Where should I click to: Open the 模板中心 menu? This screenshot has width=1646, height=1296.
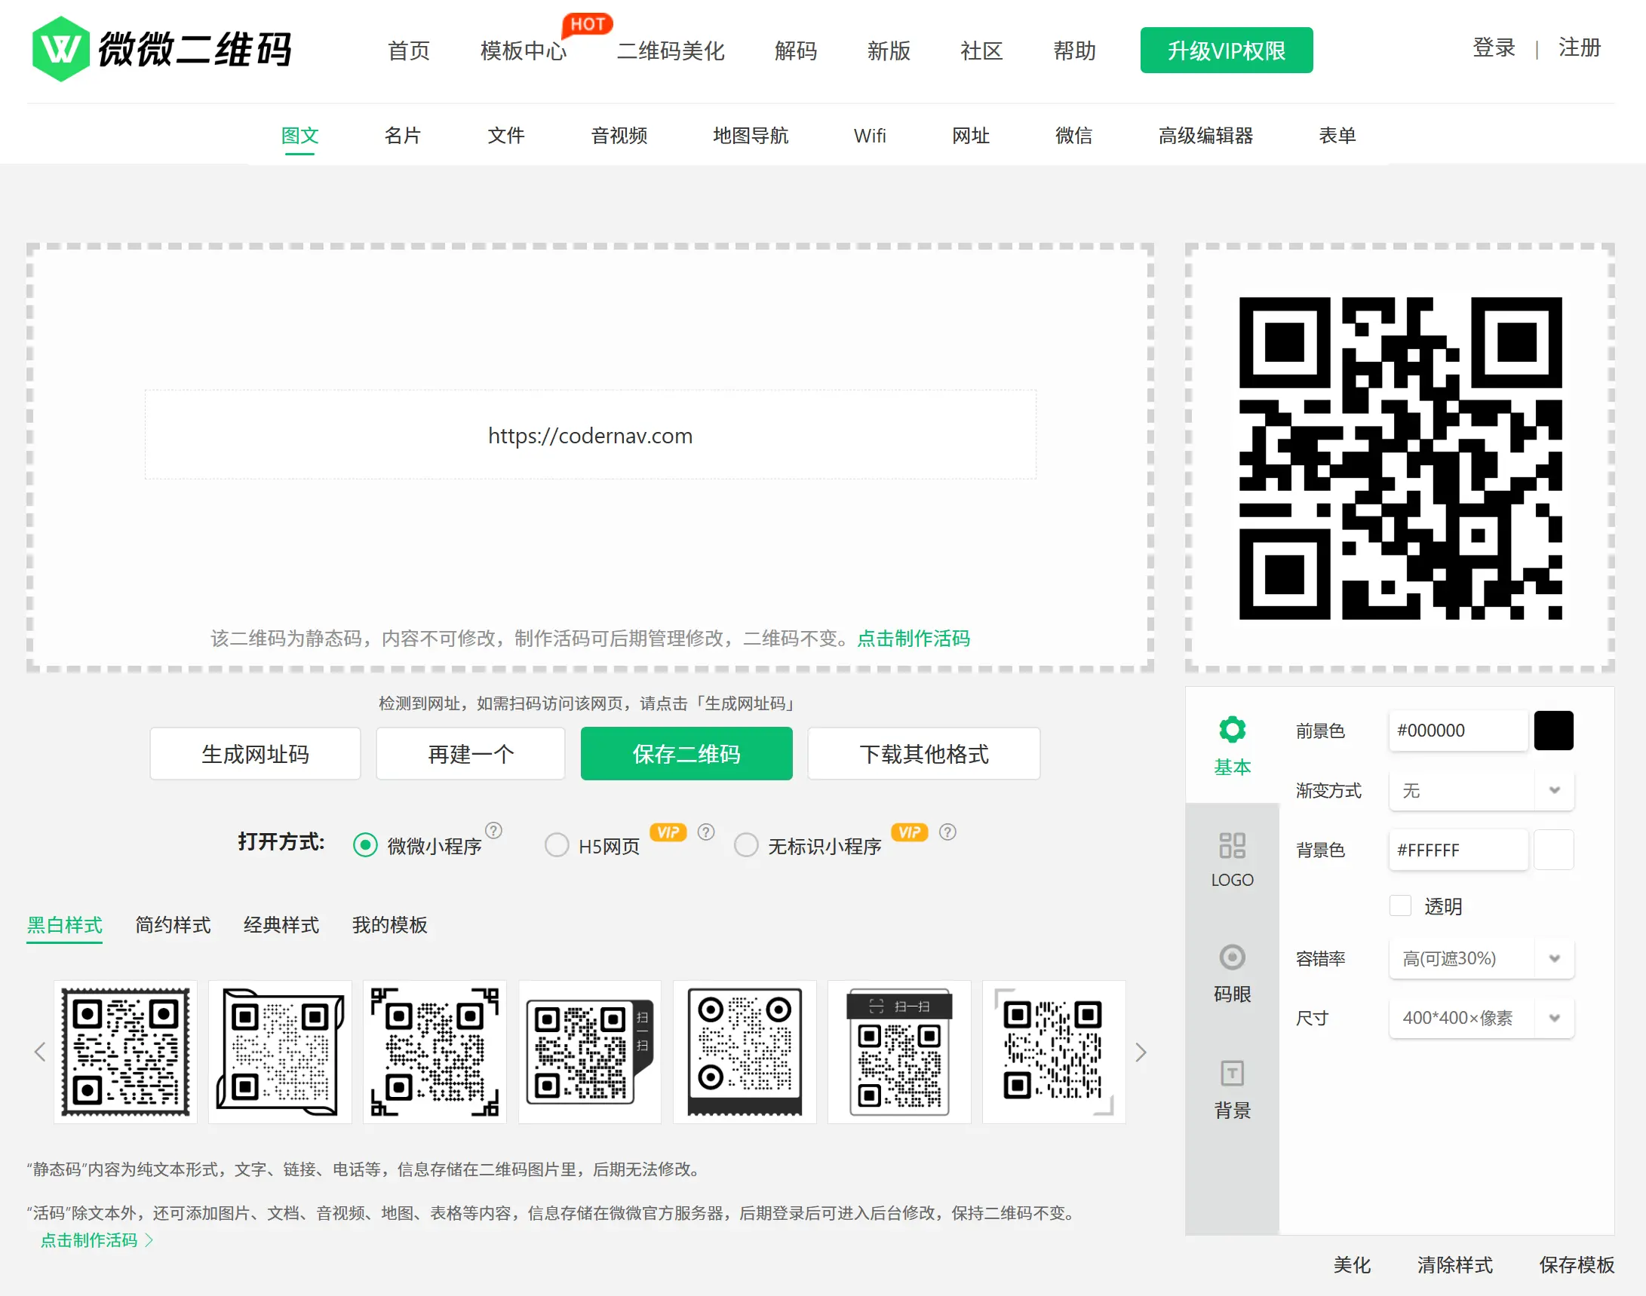pyautogui.click(x=523, y=51)
